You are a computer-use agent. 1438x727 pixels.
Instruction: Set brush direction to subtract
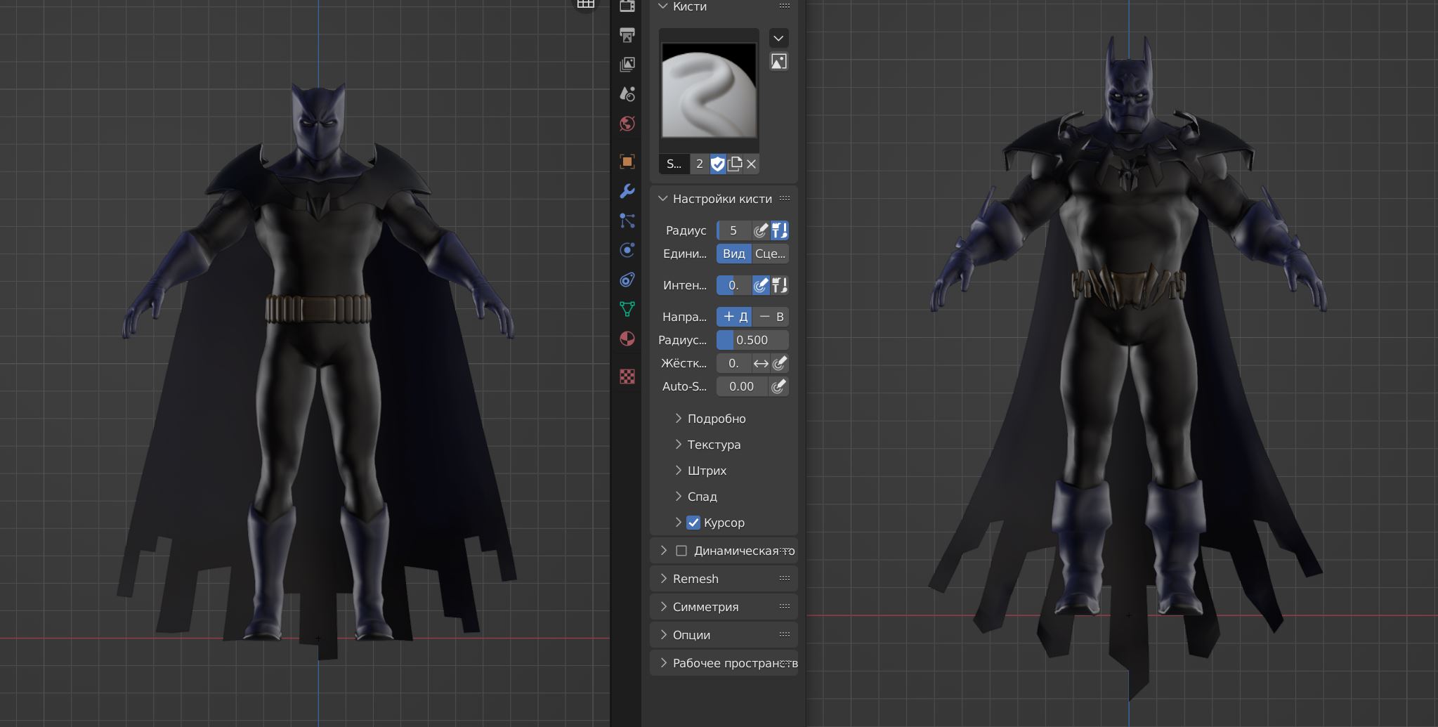click(771, 317)
